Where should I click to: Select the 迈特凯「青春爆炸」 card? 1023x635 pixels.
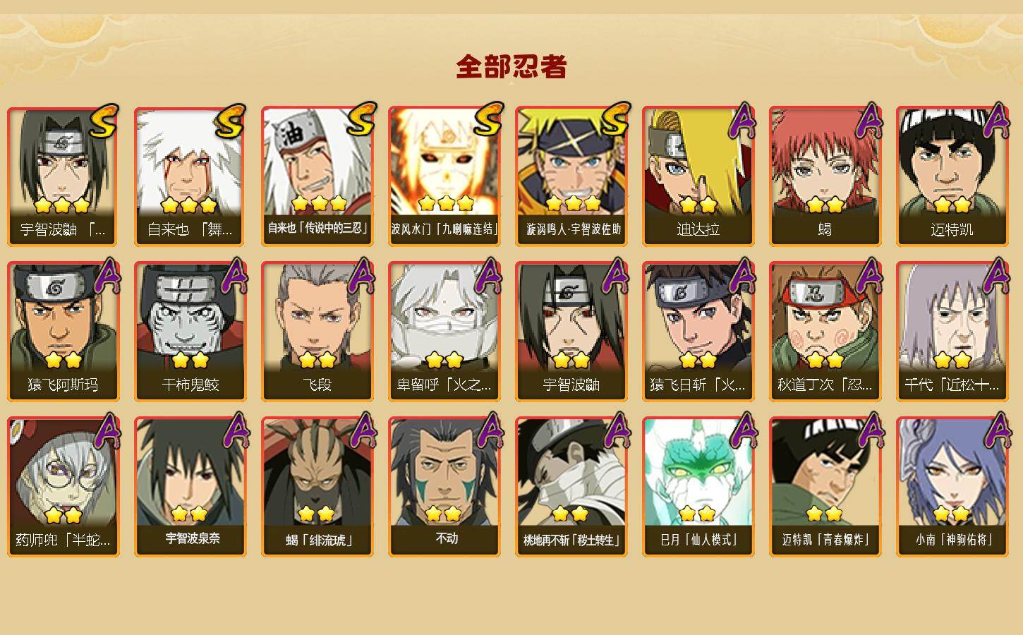(825, 487)
